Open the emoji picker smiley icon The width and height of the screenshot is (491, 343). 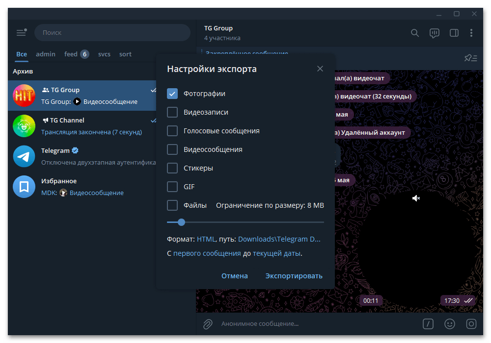[x=450, y=324]
